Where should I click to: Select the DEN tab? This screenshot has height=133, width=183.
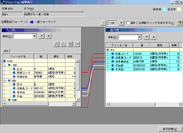tap(6, 51)
